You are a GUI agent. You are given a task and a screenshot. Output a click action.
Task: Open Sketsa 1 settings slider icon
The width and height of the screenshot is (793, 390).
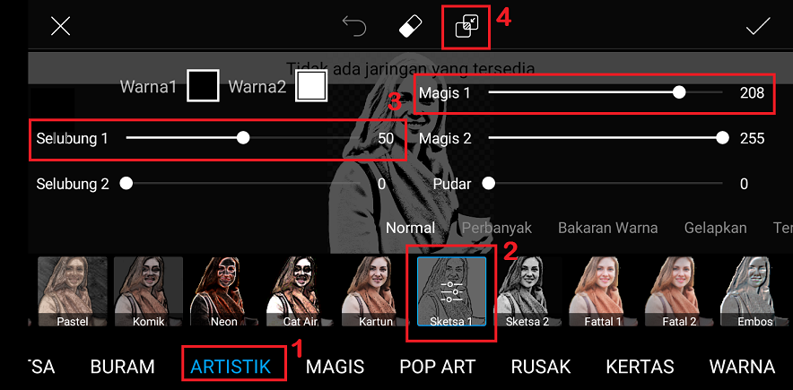(451, 291)
